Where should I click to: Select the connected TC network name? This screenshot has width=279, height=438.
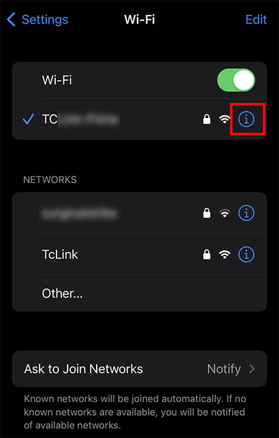click(x=81, y=119)
